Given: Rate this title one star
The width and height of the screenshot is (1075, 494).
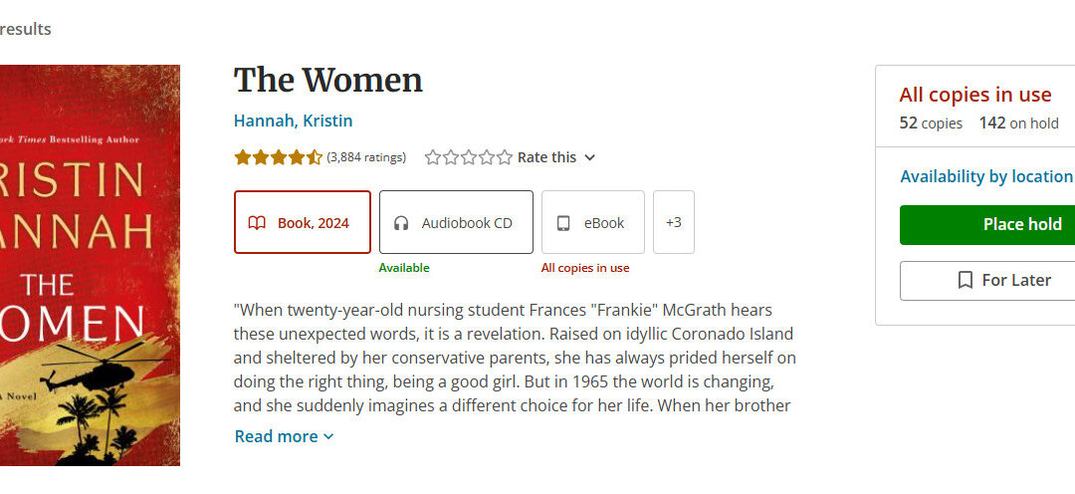Looking at the screenshot, I should point(432,157).
